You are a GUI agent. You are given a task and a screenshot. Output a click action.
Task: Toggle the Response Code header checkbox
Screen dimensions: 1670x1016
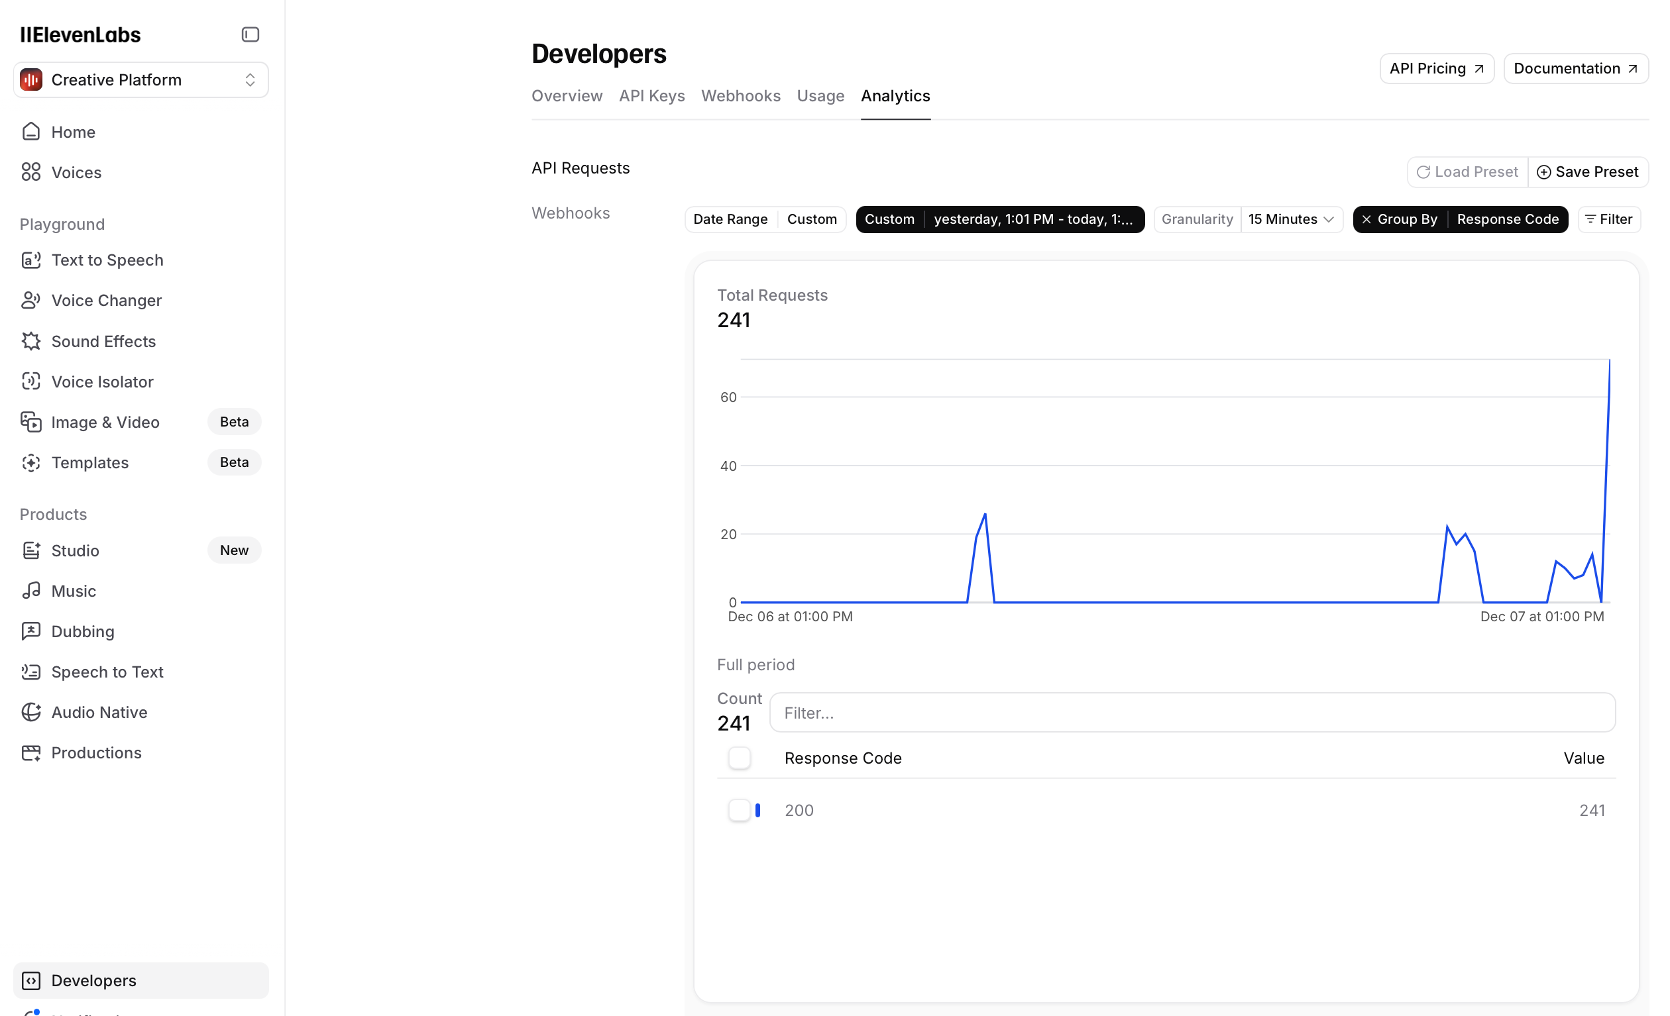point(740,758)
